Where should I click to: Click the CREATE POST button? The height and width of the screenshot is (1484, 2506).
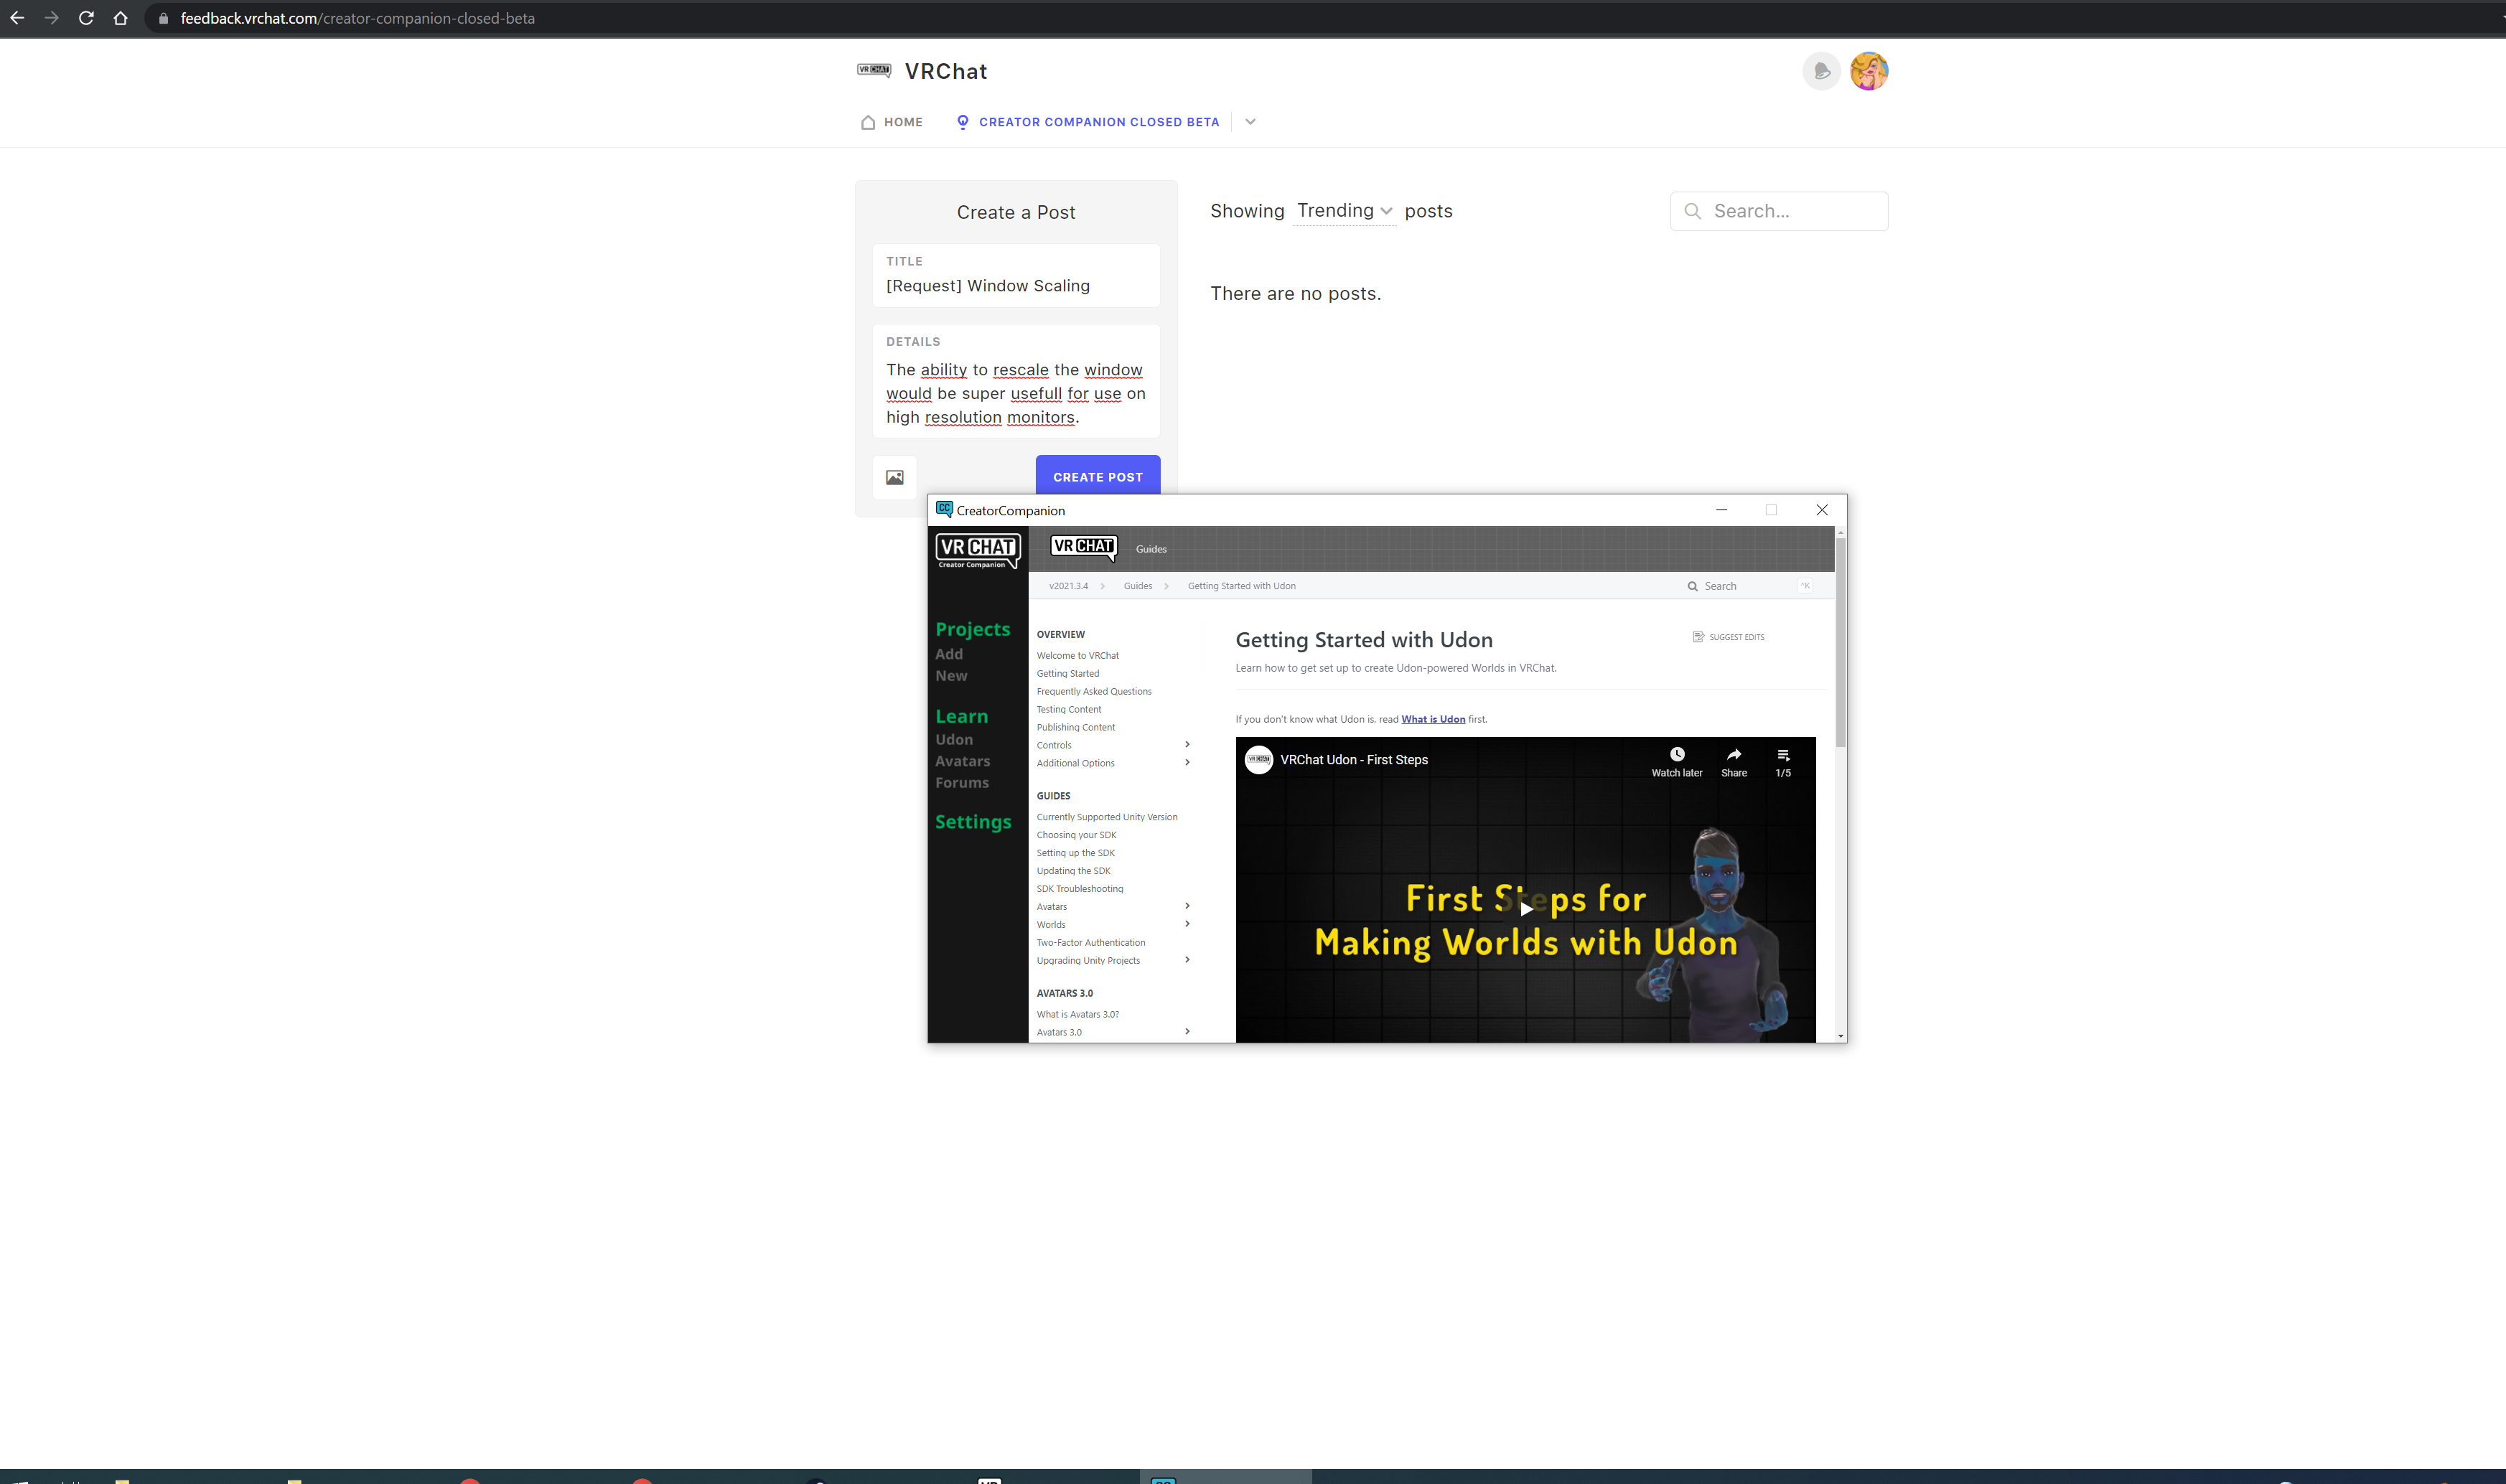1098,476
